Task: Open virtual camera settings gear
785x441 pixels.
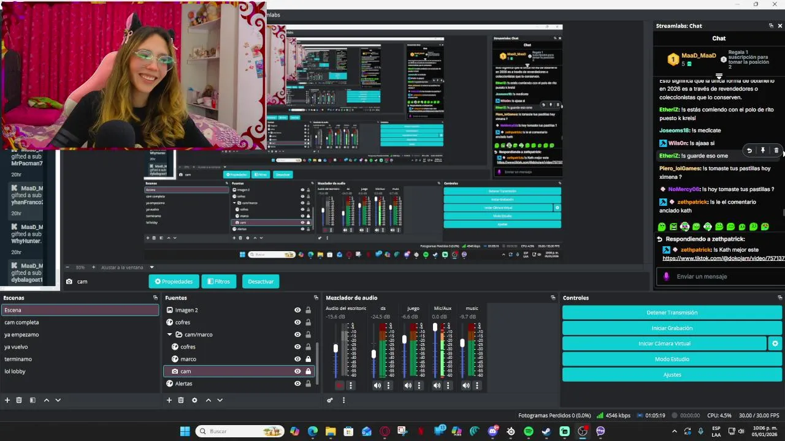Action: pyautogui.click(x=775, y=344)
